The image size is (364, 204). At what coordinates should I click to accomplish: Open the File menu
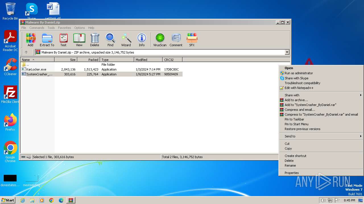click(x=24, y=28)
